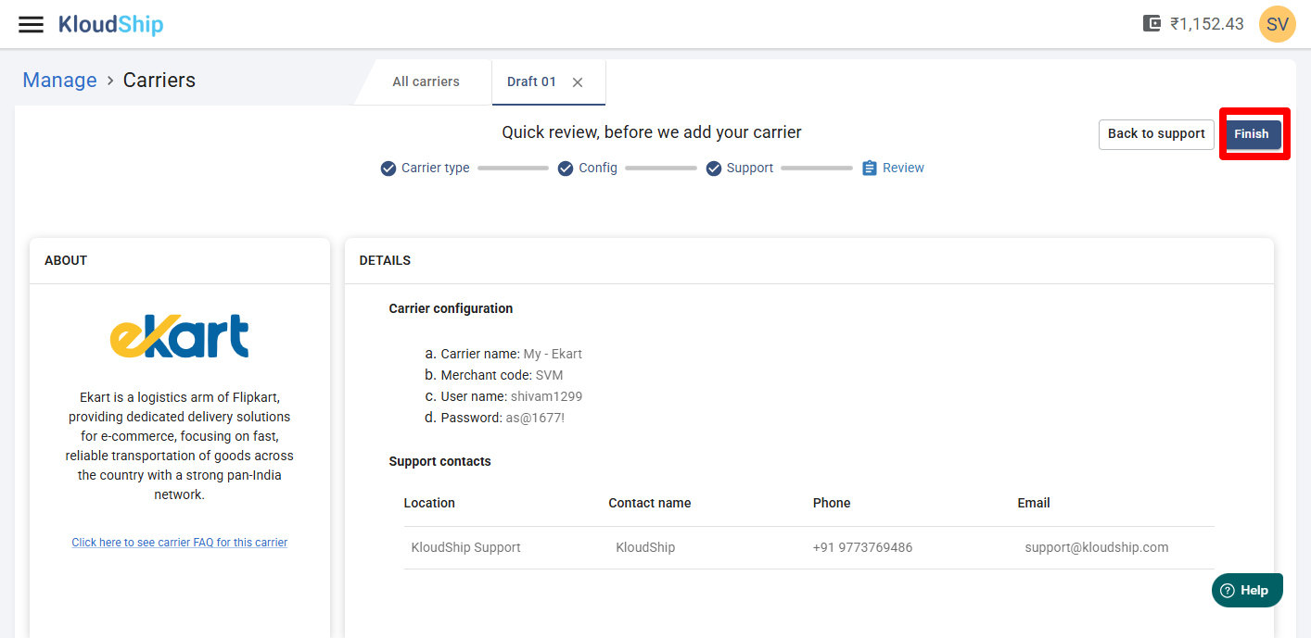Click the user name value shivam1299

[x=546, y=396]
